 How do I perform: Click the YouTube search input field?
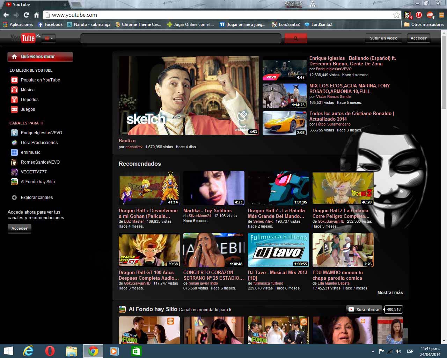coord(181,38)
